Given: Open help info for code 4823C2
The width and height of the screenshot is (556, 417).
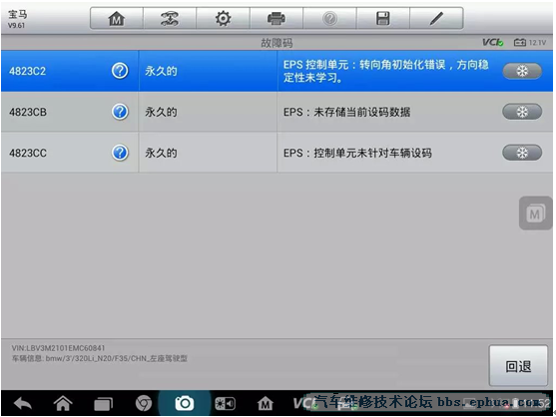Looking at the screenshot, I should [x=120, y=71].
